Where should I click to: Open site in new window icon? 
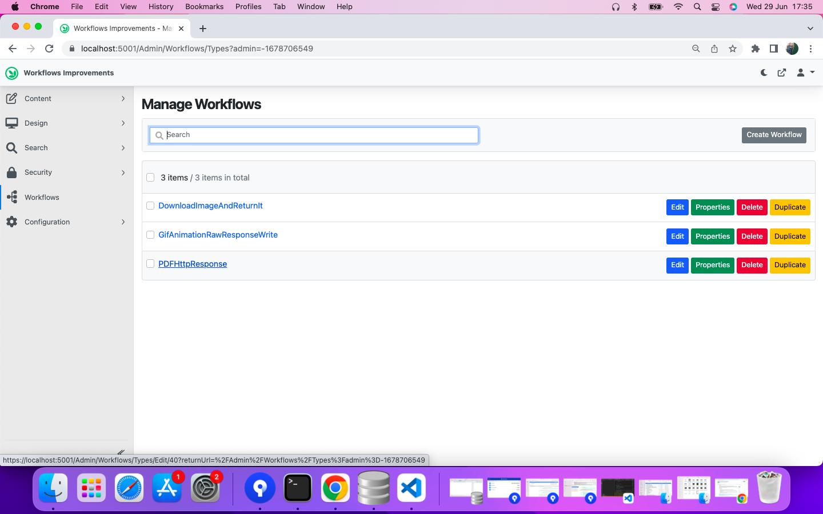(x=782, y=73)
